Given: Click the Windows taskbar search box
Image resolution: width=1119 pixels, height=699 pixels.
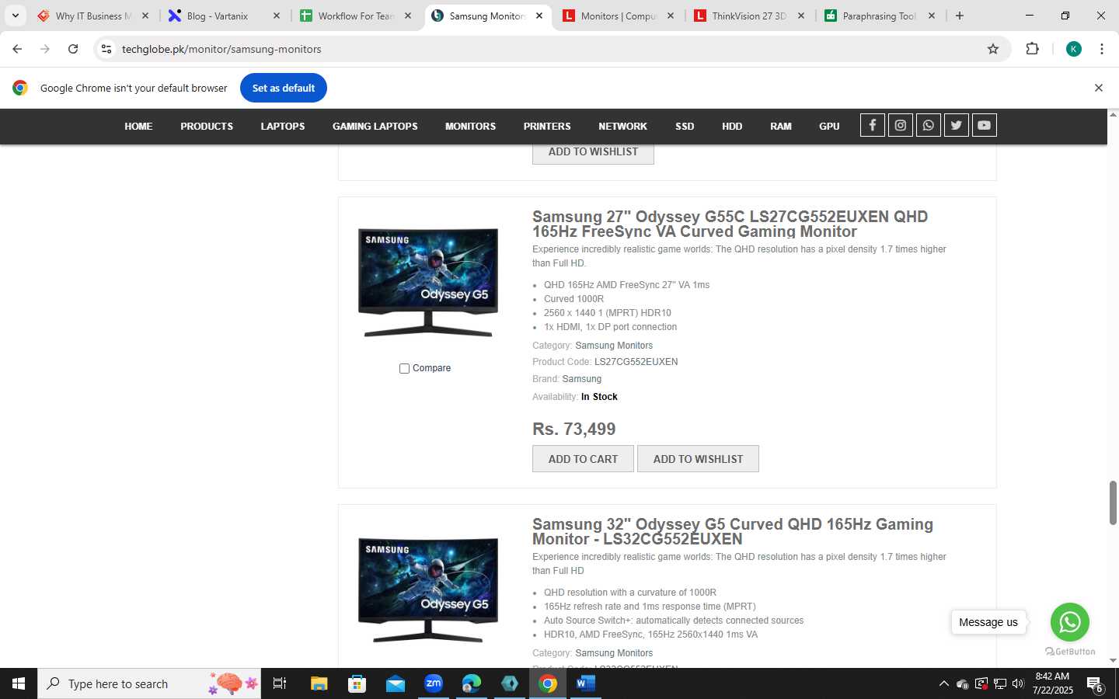Looking at the screenshot, I should (x=149, y=683).
